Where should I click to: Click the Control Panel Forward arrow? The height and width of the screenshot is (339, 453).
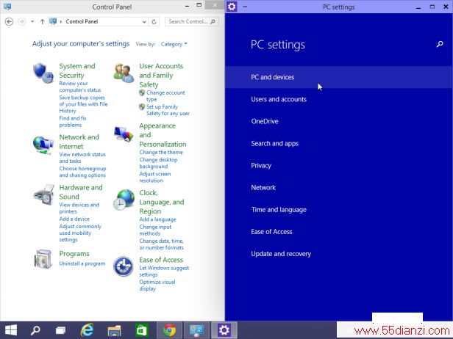point(21,21)
